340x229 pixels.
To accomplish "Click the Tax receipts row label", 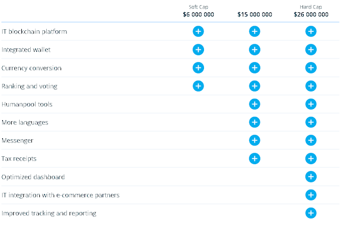I will [x=19, y=159].
